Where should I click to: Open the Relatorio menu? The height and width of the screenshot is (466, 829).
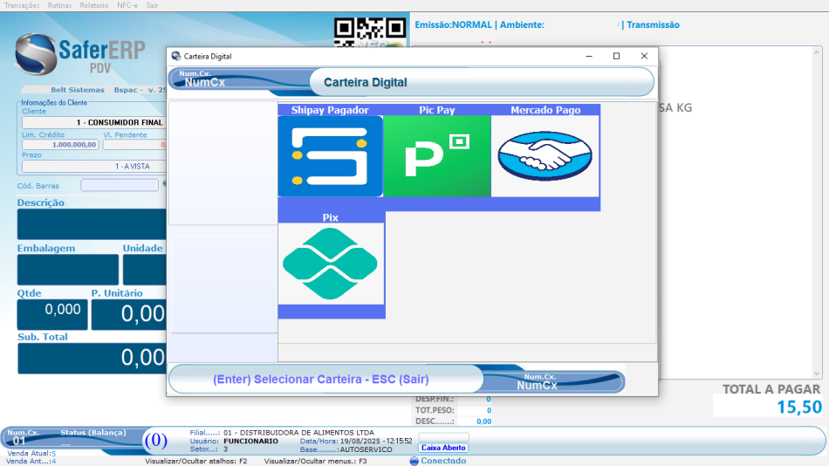click(94, 5)
